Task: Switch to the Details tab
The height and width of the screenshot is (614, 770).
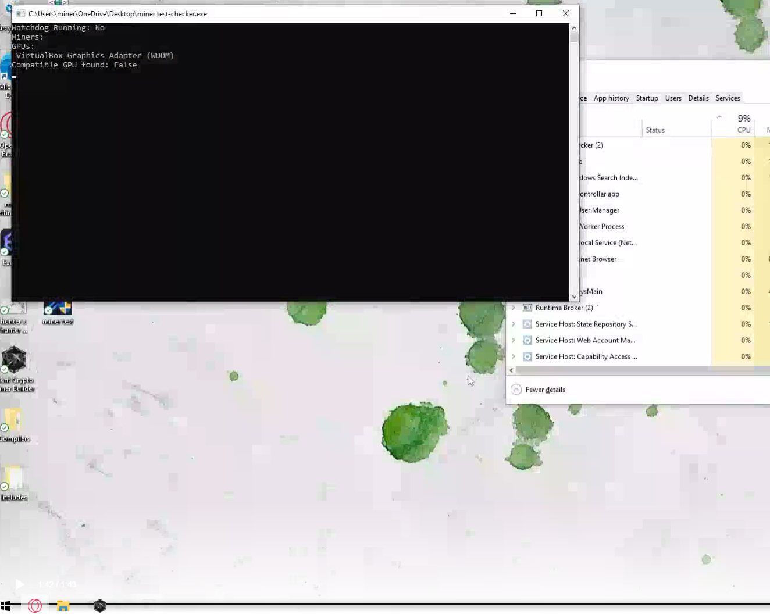Action: pos(698,98)
